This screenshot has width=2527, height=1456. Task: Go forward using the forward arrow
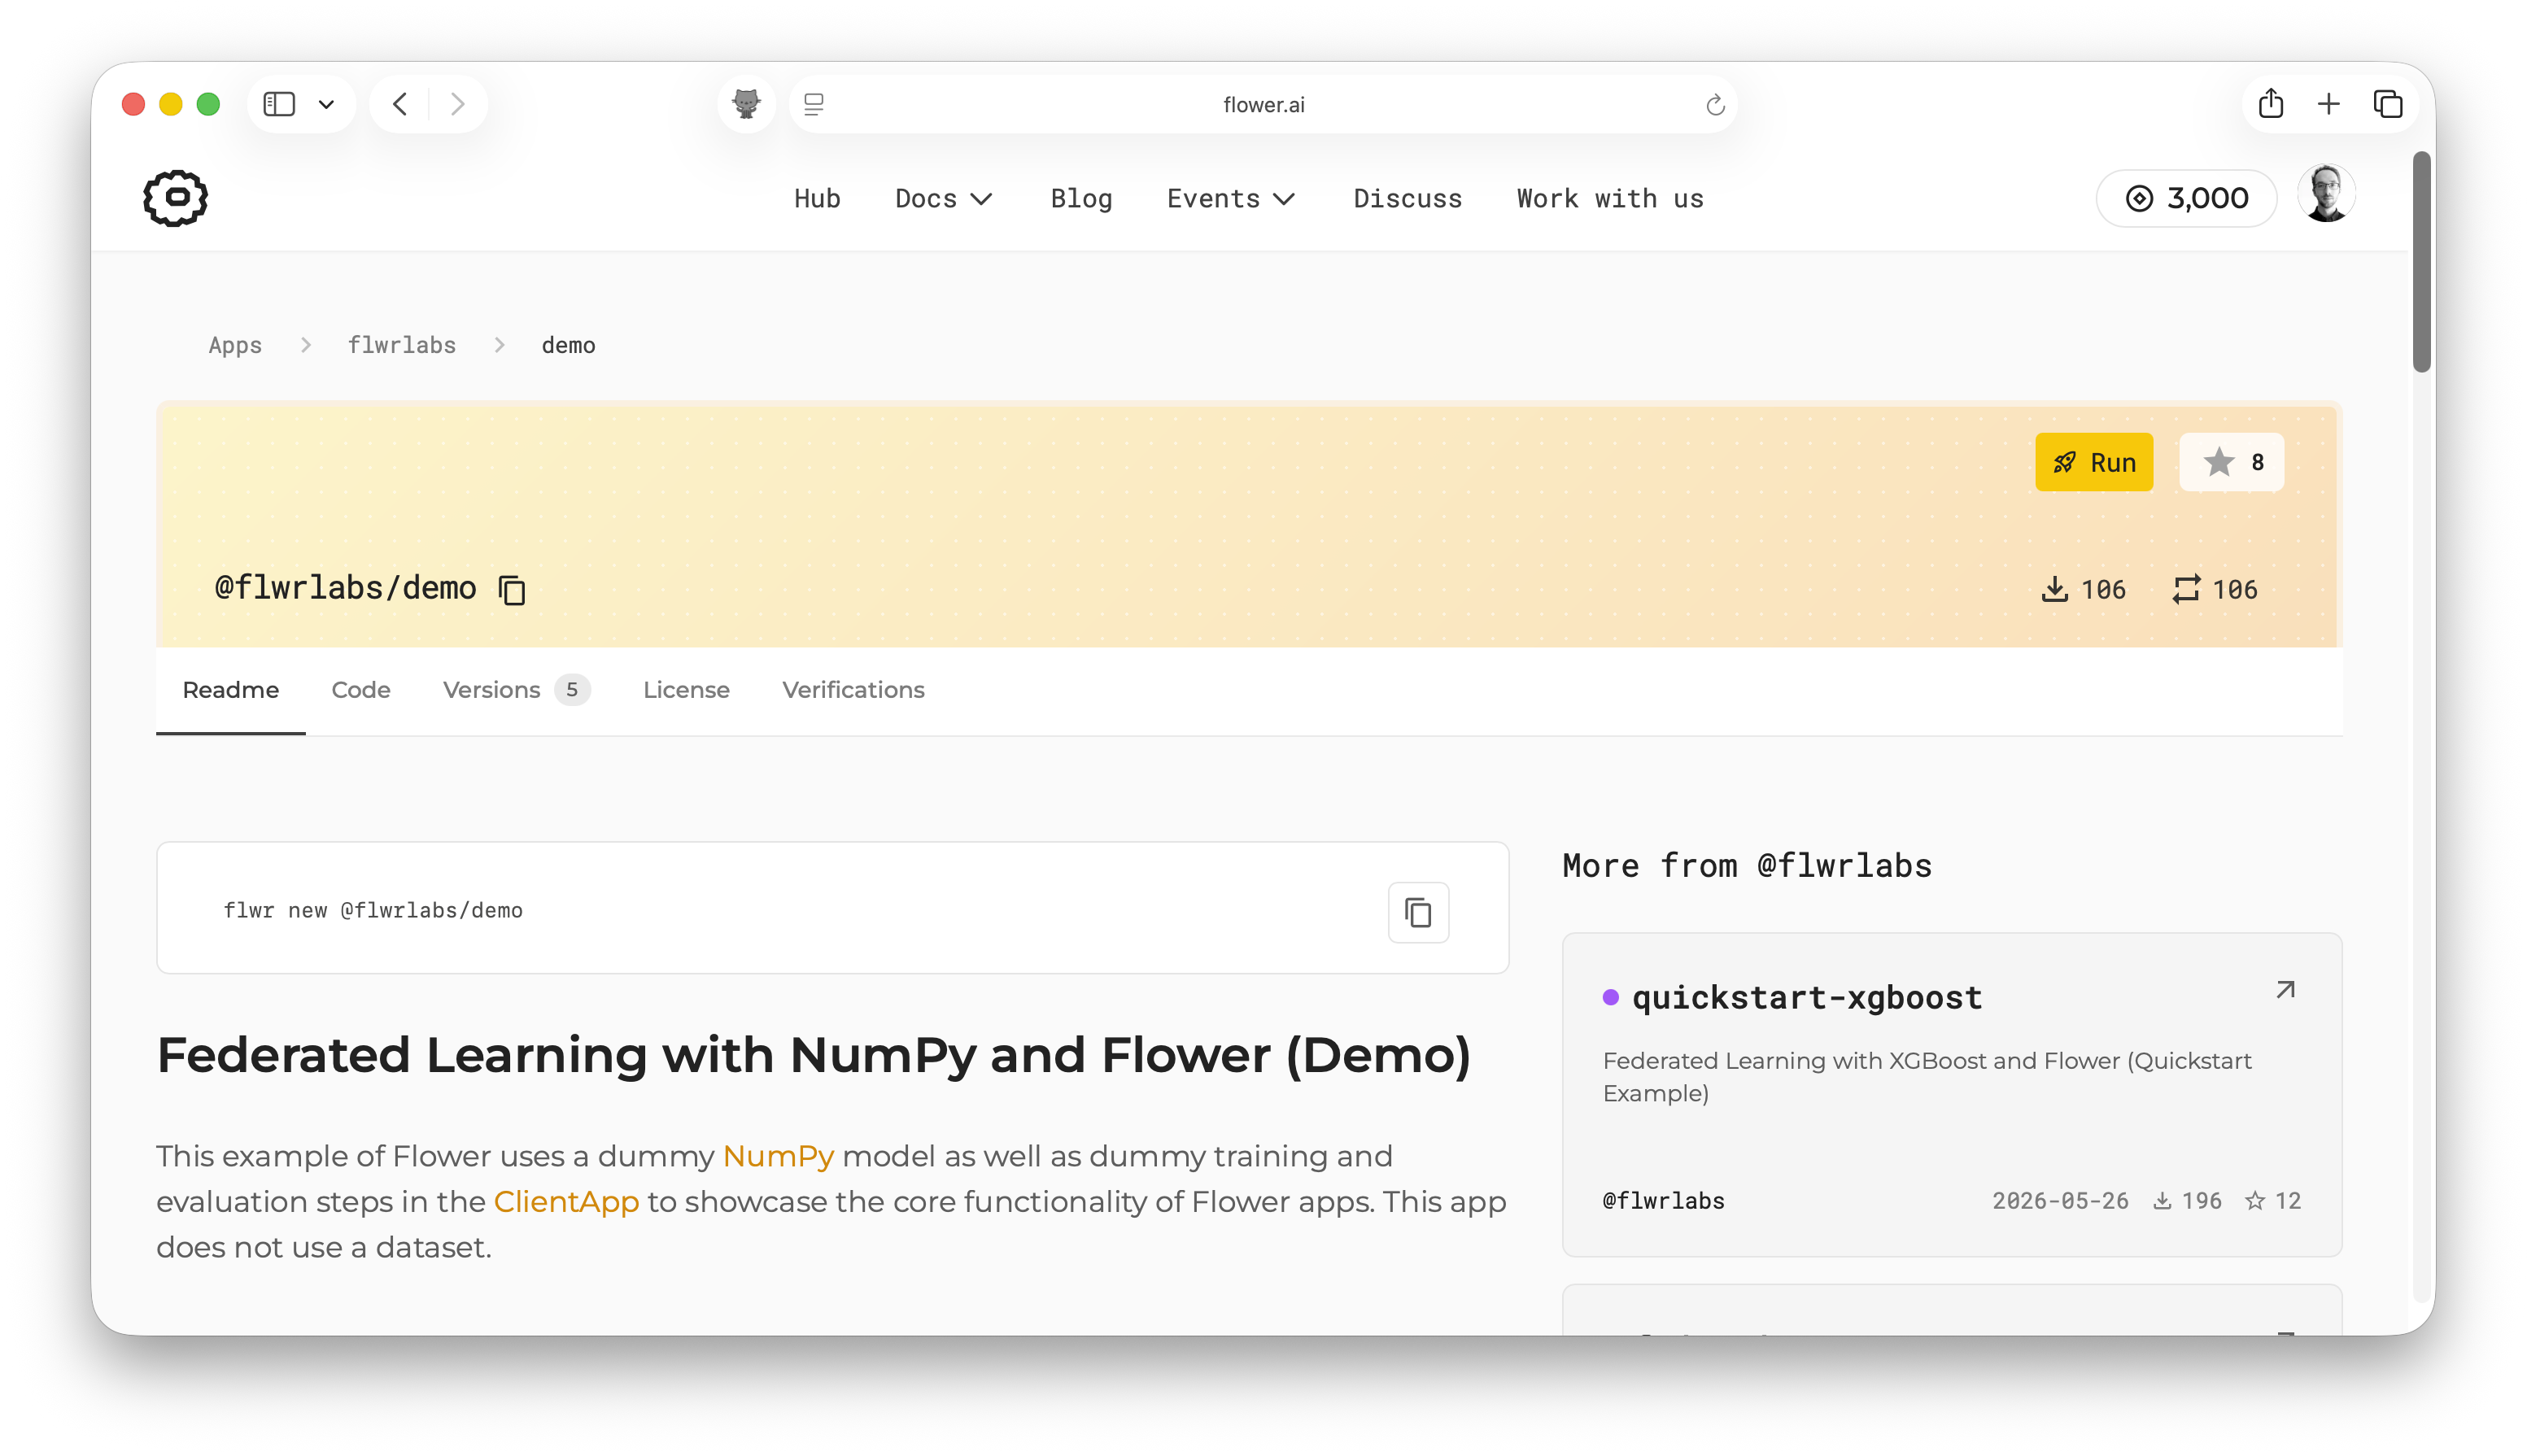tap(458, 104)
